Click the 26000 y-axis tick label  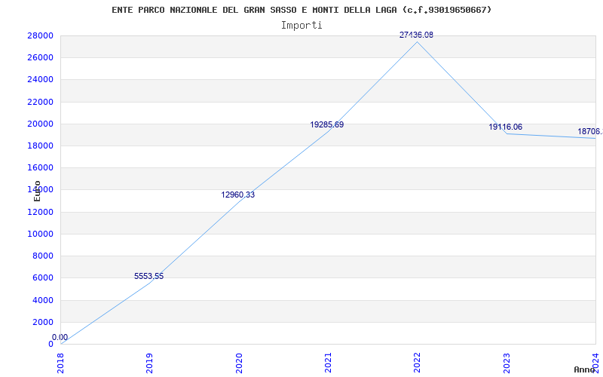point(40,58)
